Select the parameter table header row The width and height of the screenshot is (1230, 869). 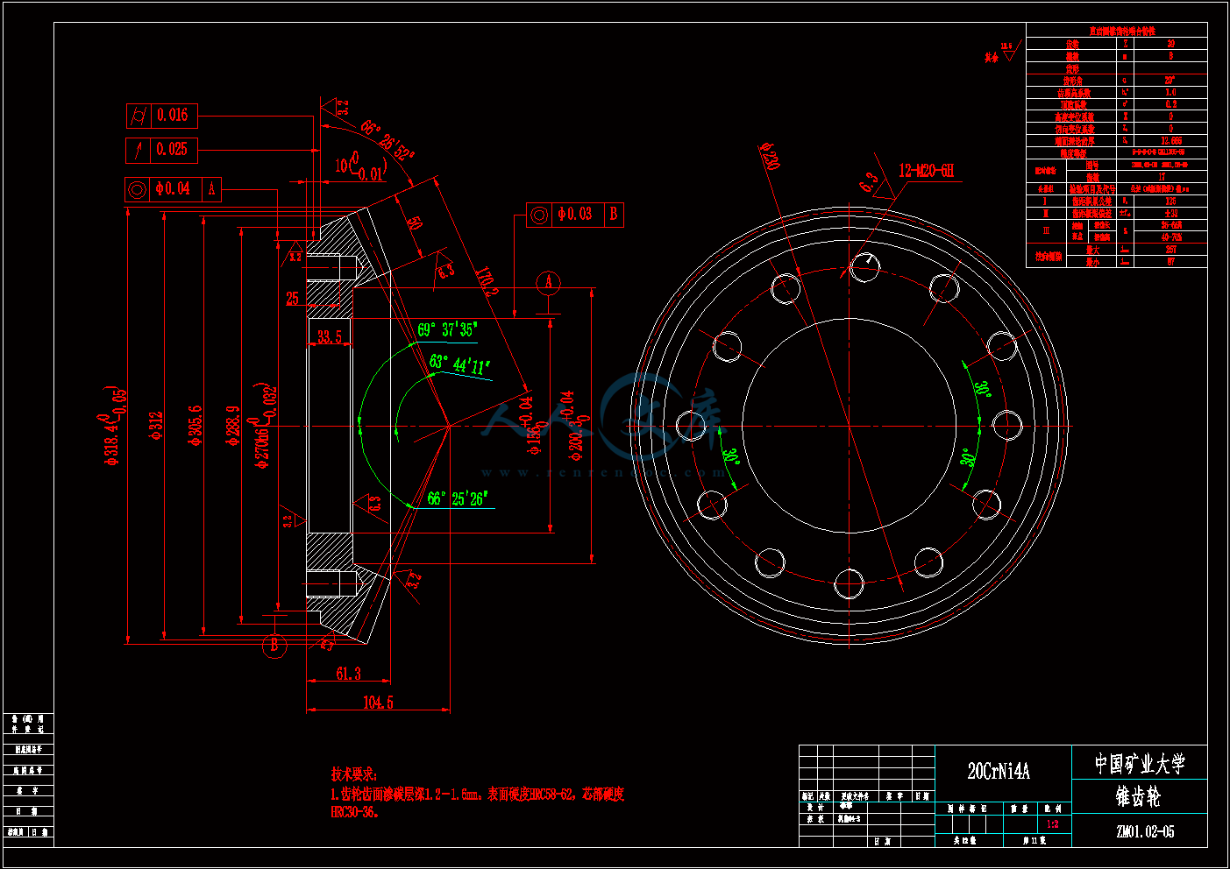pyautogui.click(x=1117, y=31)
